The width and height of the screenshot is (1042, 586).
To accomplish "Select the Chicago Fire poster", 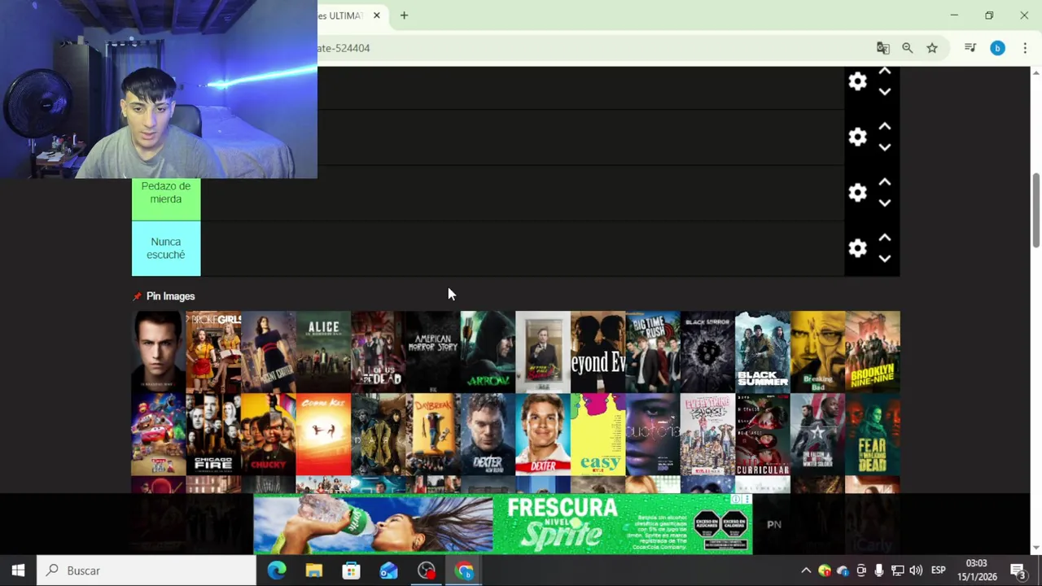I will 213,435.
